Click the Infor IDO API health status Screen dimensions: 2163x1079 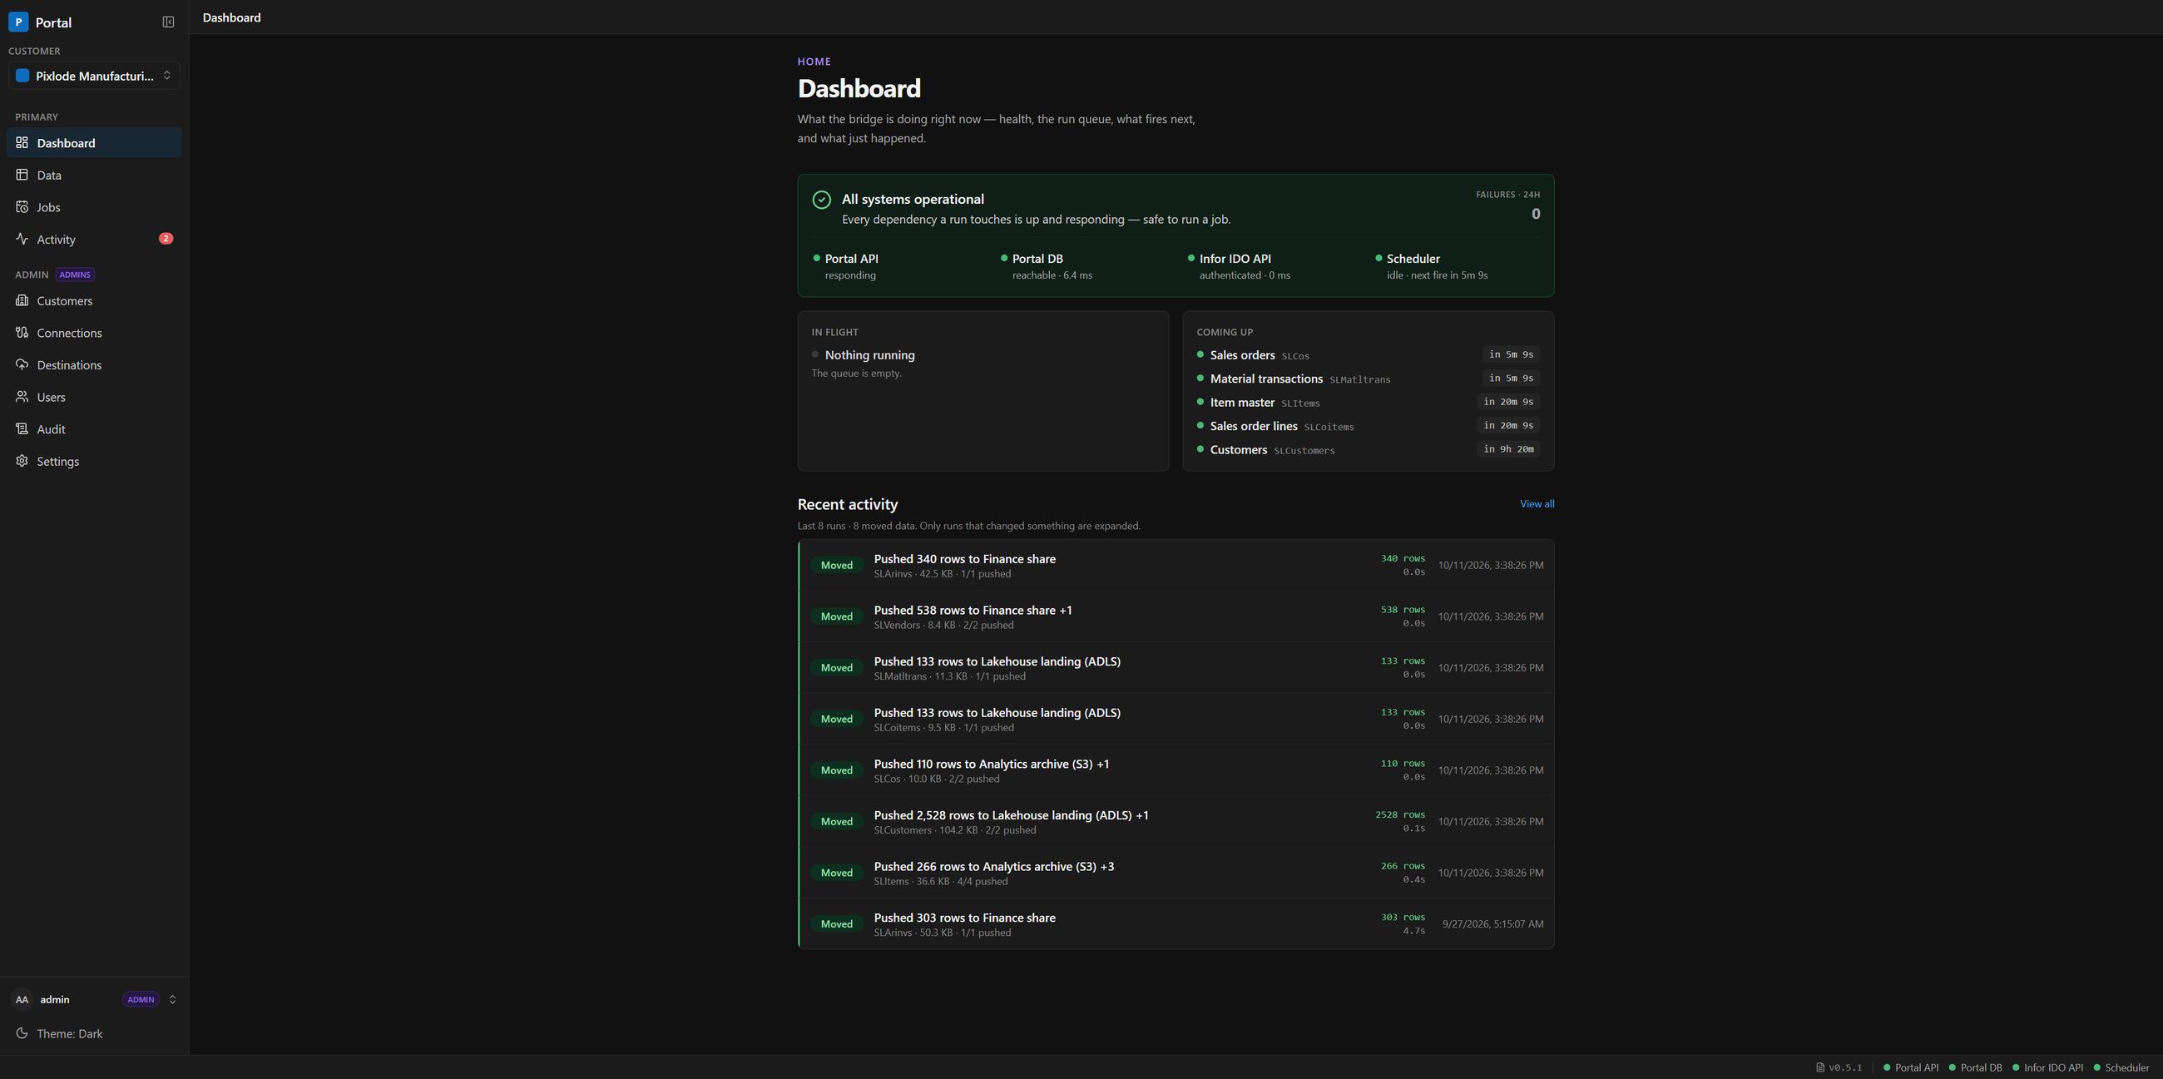tap(1240, 266)
